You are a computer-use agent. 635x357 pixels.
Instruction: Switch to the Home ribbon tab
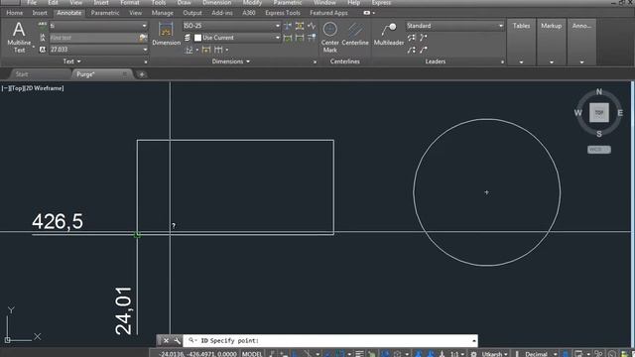[15, 13]
